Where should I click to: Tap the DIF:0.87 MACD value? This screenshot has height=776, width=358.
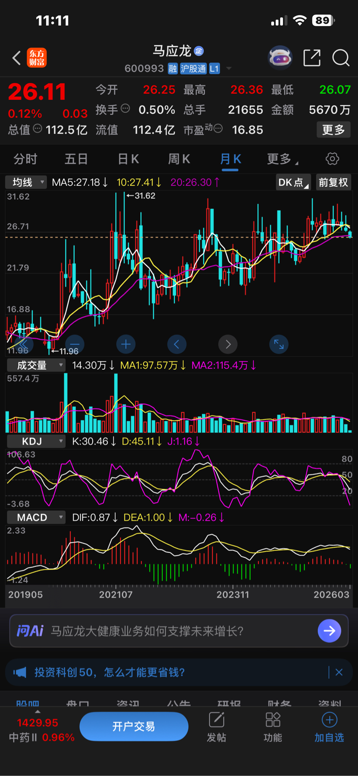click(x=95, y=517)
